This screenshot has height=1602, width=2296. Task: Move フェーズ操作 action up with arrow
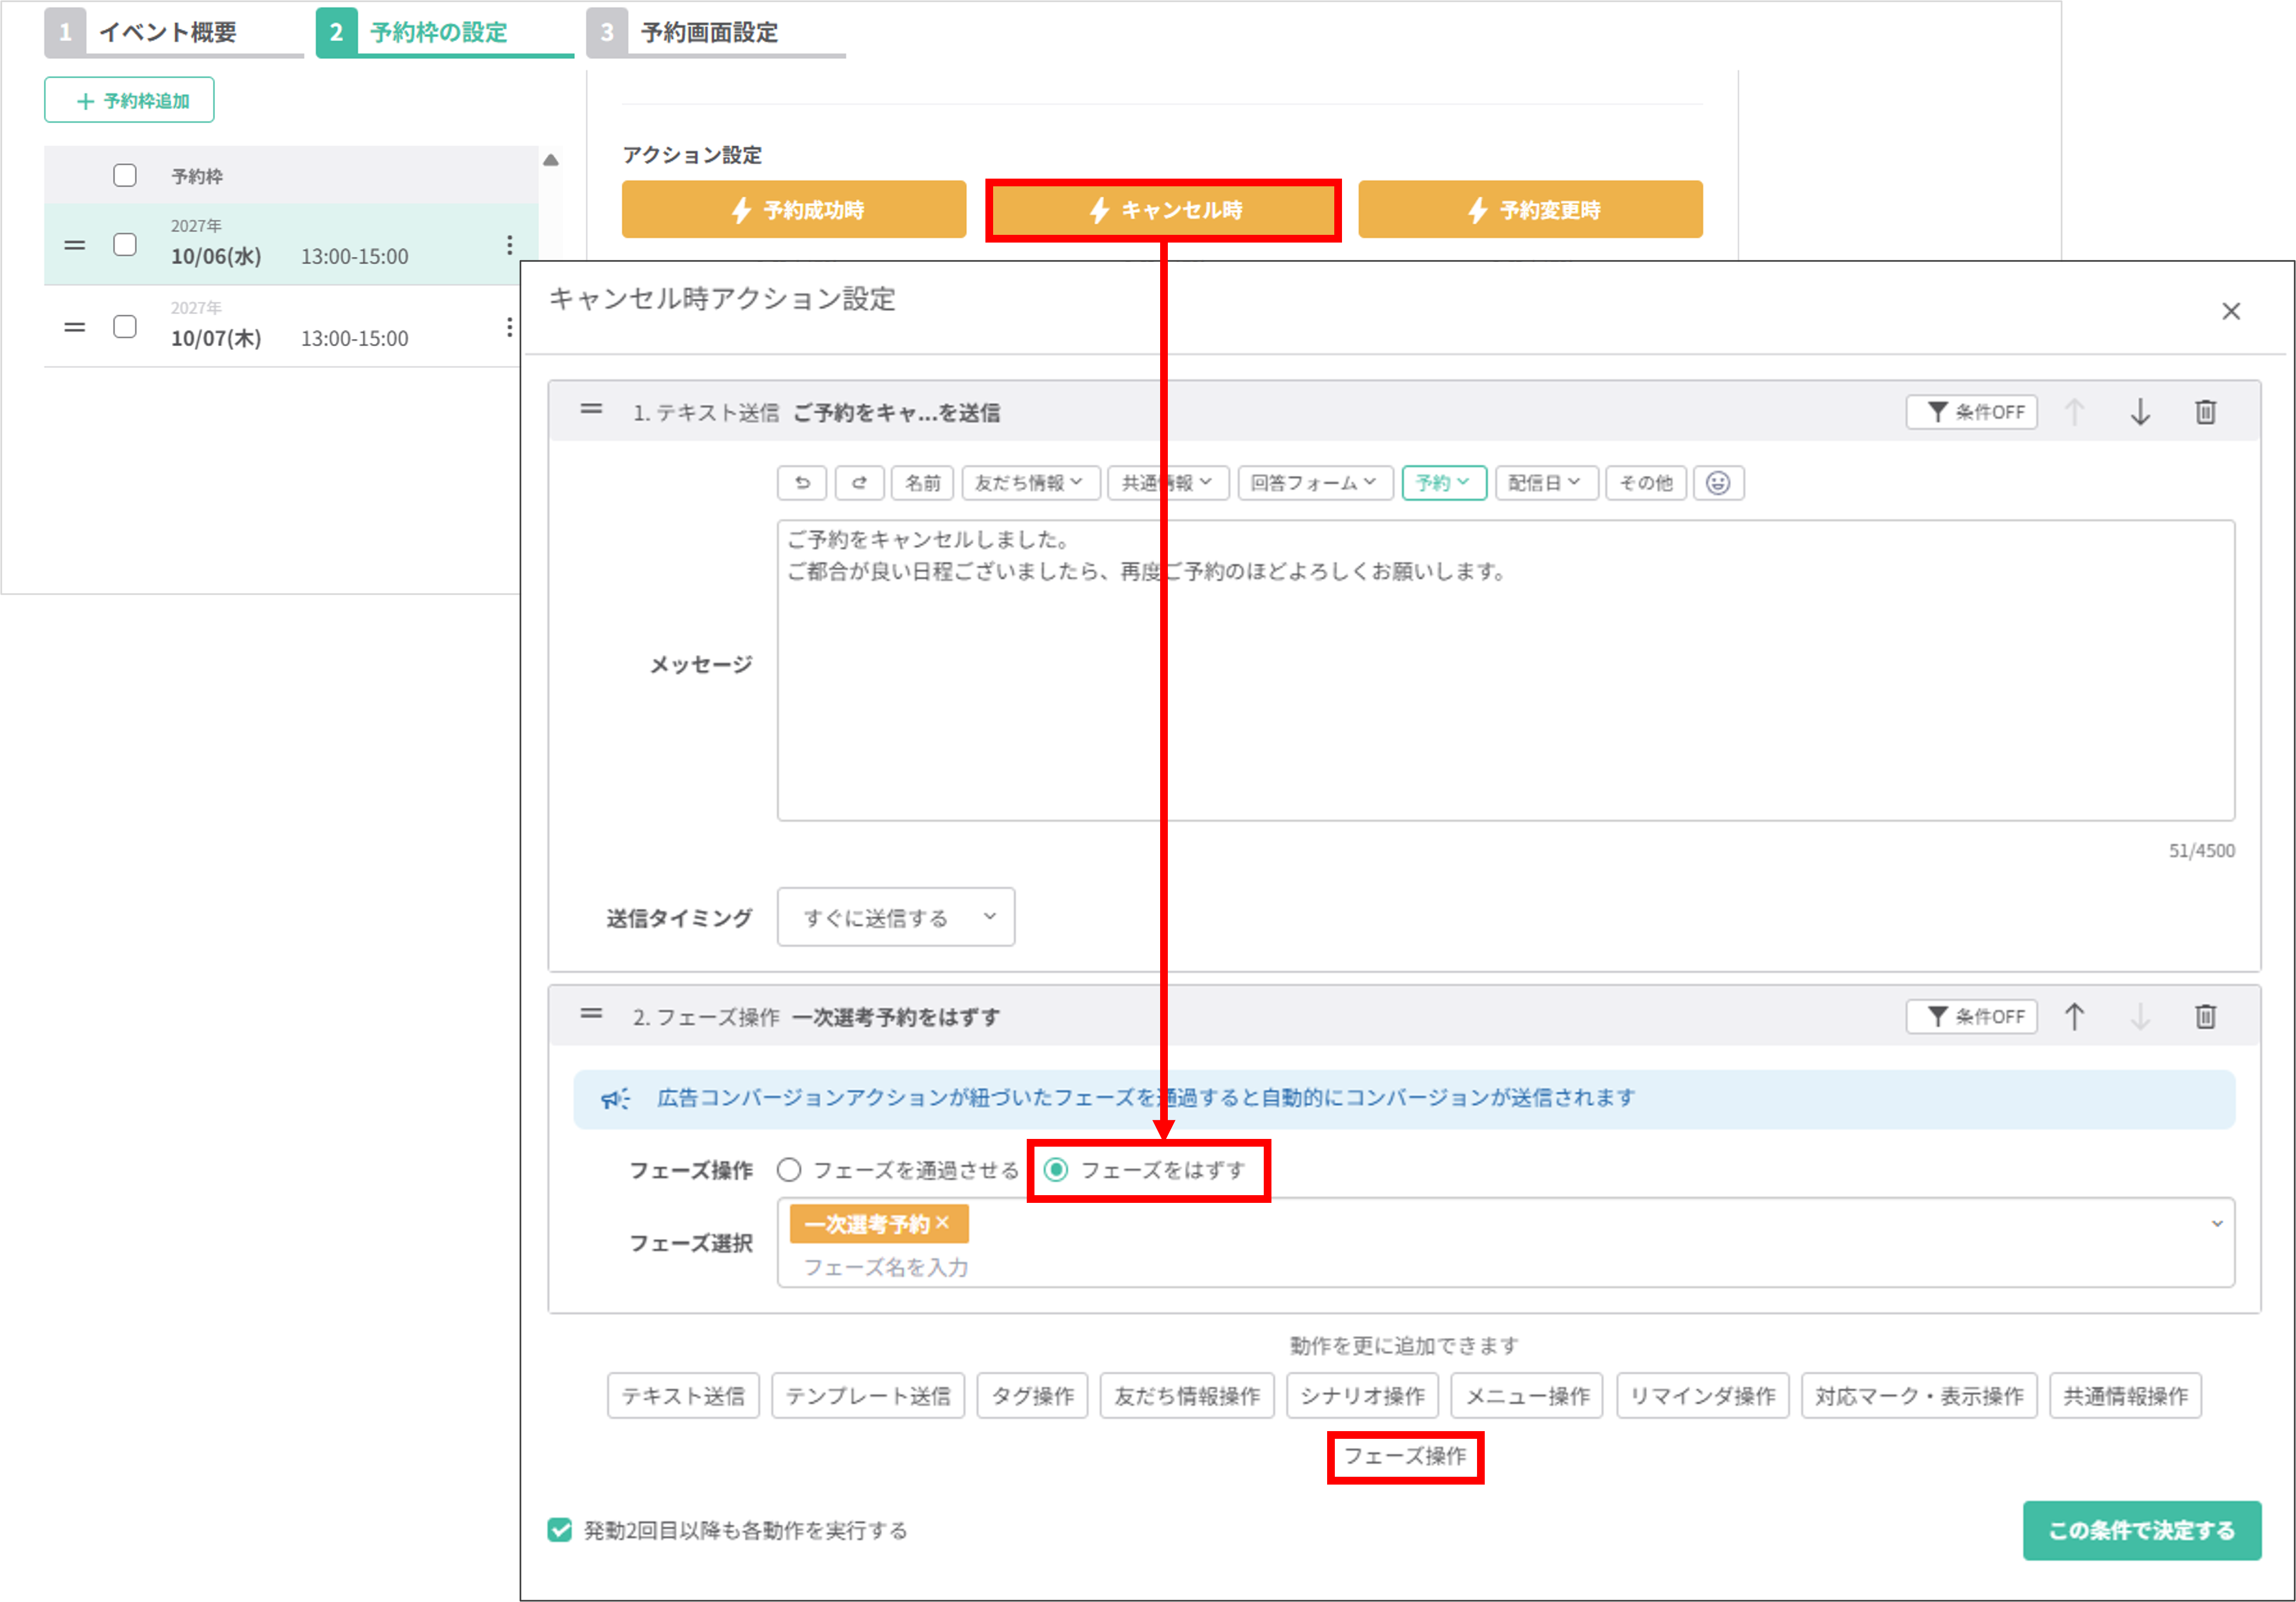[2074, 1017]
